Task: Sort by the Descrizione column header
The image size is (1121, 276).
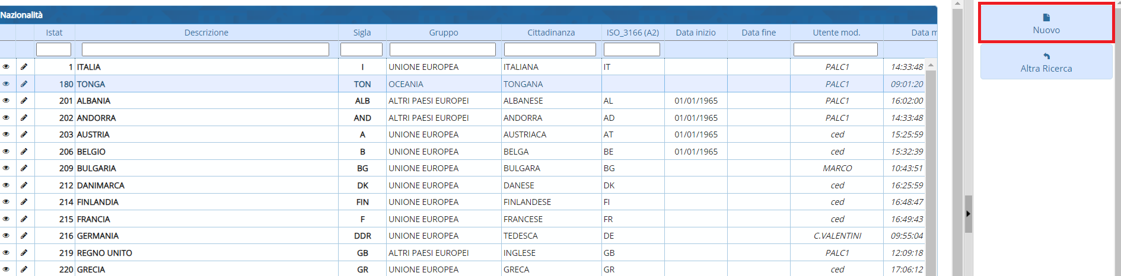Action: tap(206, 33)
